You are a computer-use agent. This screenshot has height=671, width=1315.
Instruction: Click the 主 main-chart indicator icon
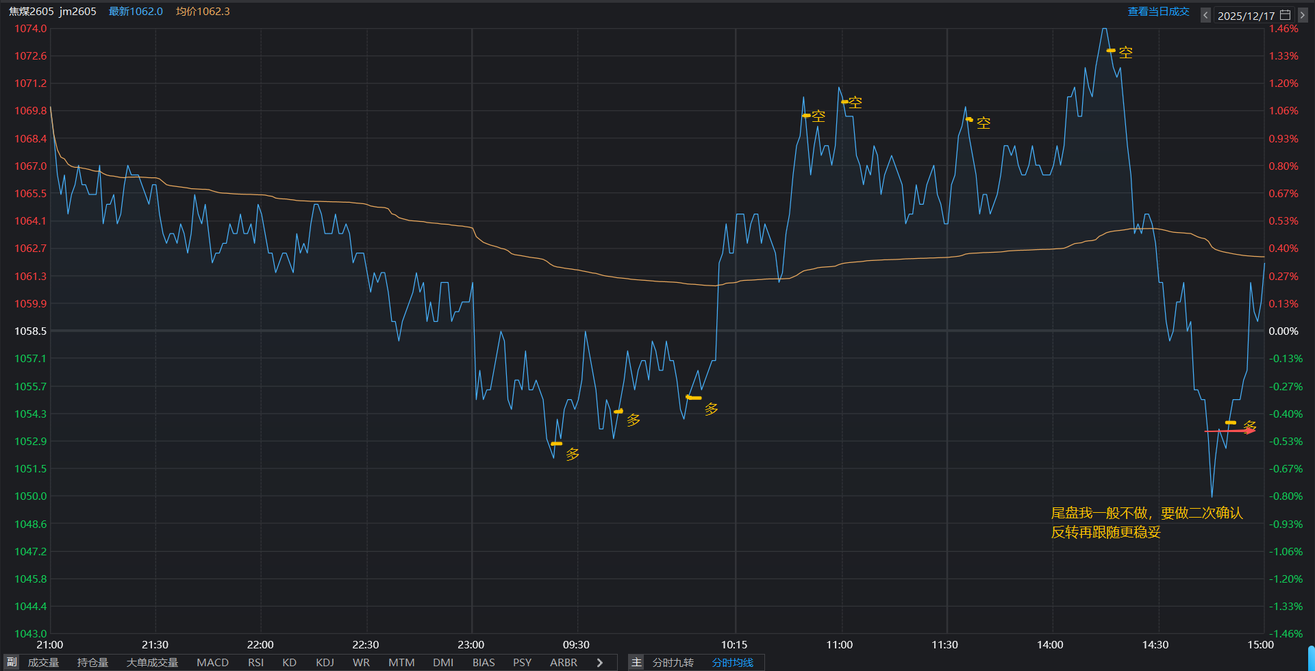636,662
